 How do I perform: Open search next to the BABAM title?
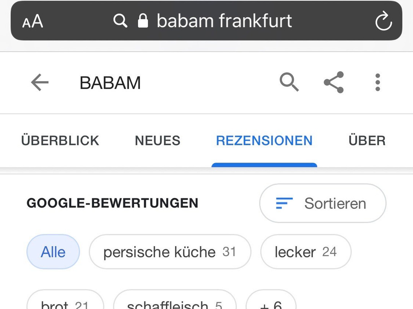[x=289, y=82]
